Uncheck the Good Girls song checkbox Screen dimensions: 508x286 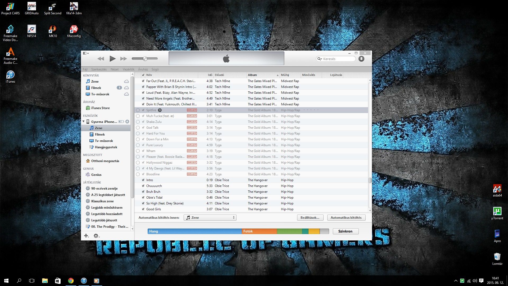tap(143, 209)
